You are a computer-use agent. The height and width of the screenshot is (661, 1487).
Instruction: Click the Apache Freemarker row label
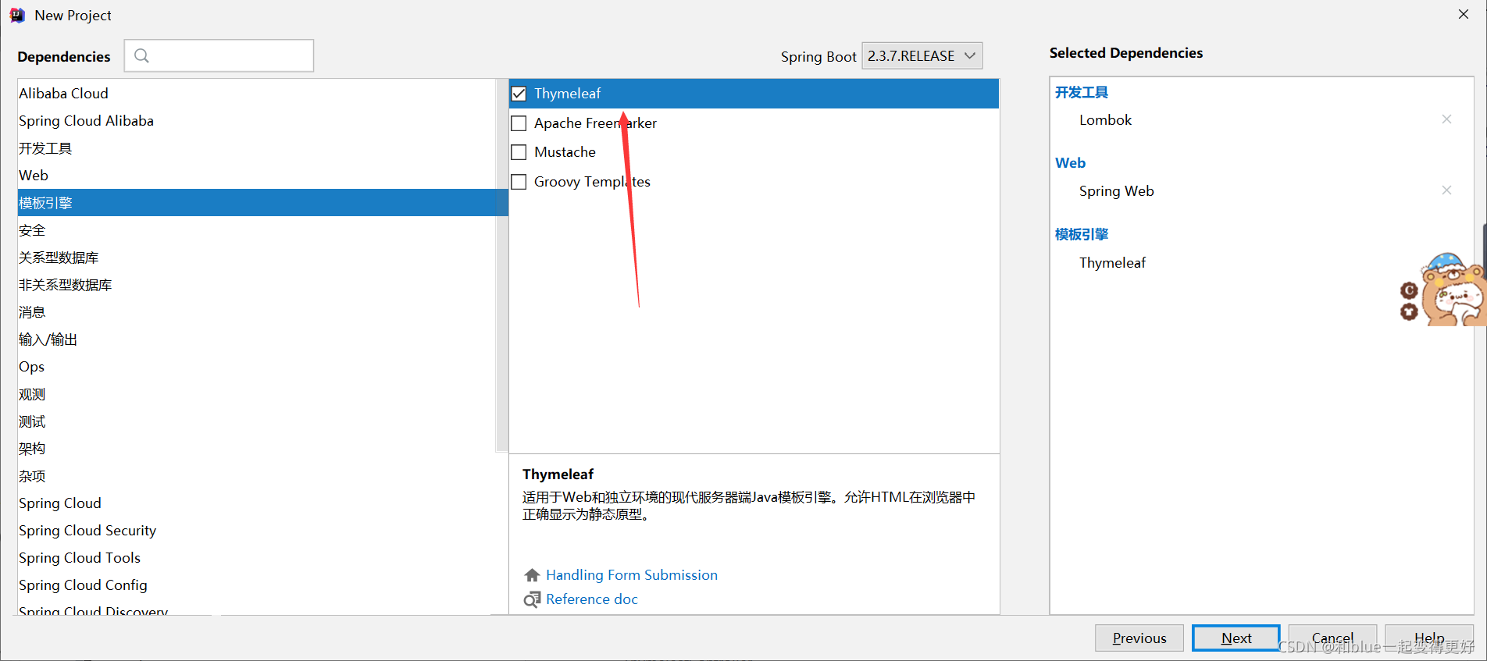[x=595, y=123]
